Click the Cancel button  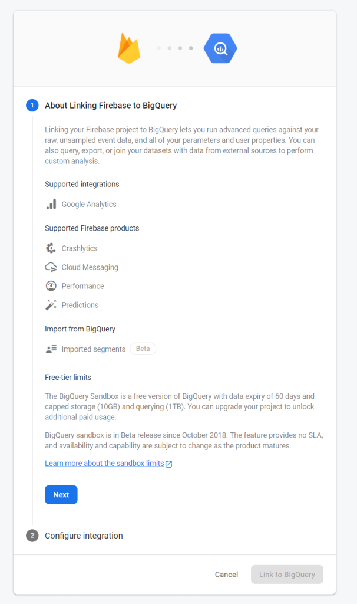226,575
